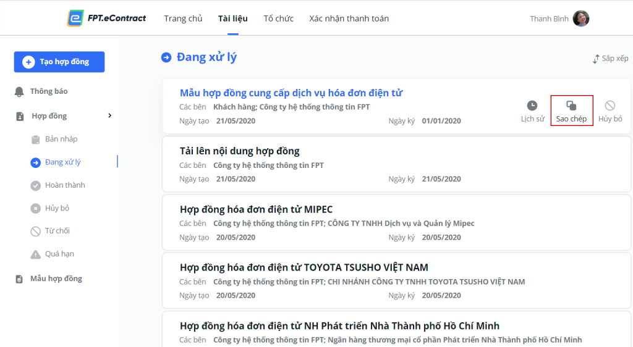
Task: Select Đang xử lý in sidebar
Action: point(62,162)
